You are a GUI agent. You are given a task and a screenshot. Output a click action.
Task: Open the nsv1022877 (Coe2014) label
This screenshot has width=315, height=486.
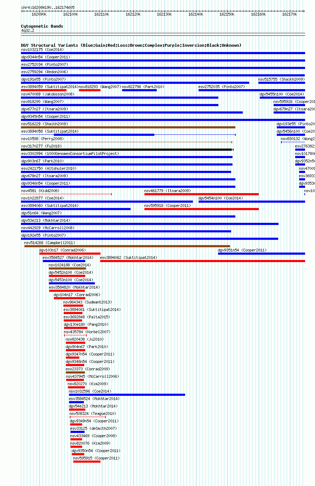point(42,198)
